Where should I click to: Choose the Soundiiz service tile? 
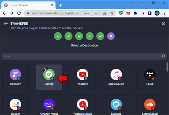(x=15, y=77)
